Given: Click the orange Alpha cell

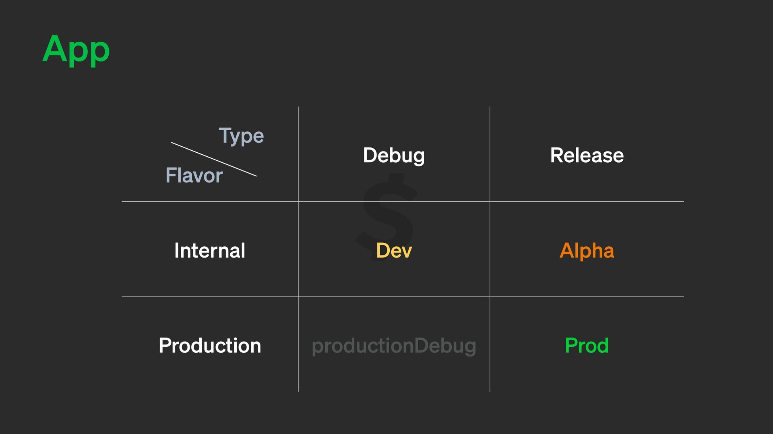Looking at the screenshot, I should coord(587,250).
